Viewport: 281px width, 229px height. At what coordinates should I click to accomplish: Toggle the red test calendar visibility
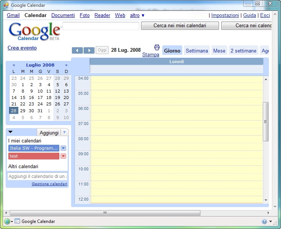point(34,156)
